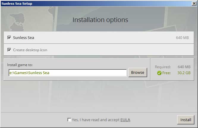Click the 30.2 GB free space value
The height and width of the screenshot is (128, 198).
[184, 73]
